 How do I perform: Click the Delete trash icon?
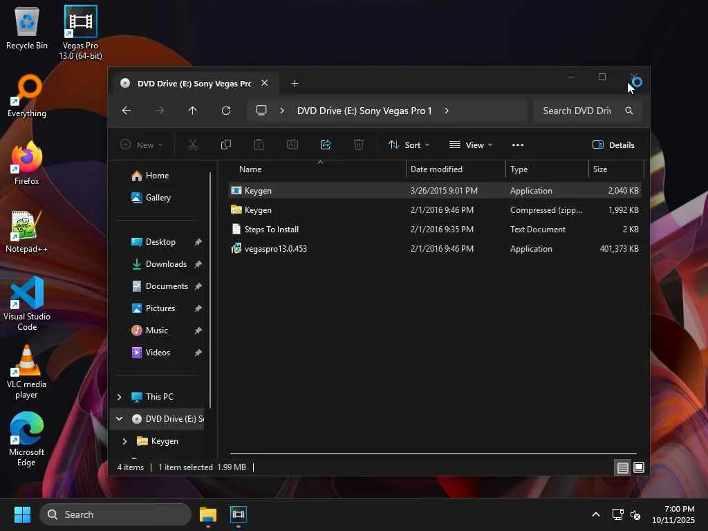pos(359,145)
